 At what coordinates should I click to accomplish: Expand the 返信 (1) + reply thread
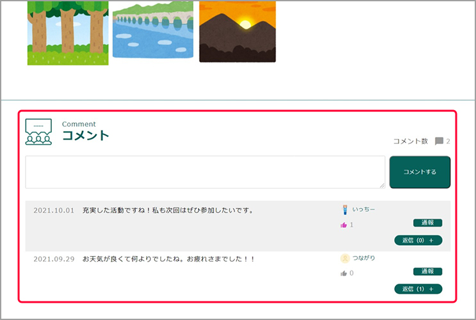(418, 289)
